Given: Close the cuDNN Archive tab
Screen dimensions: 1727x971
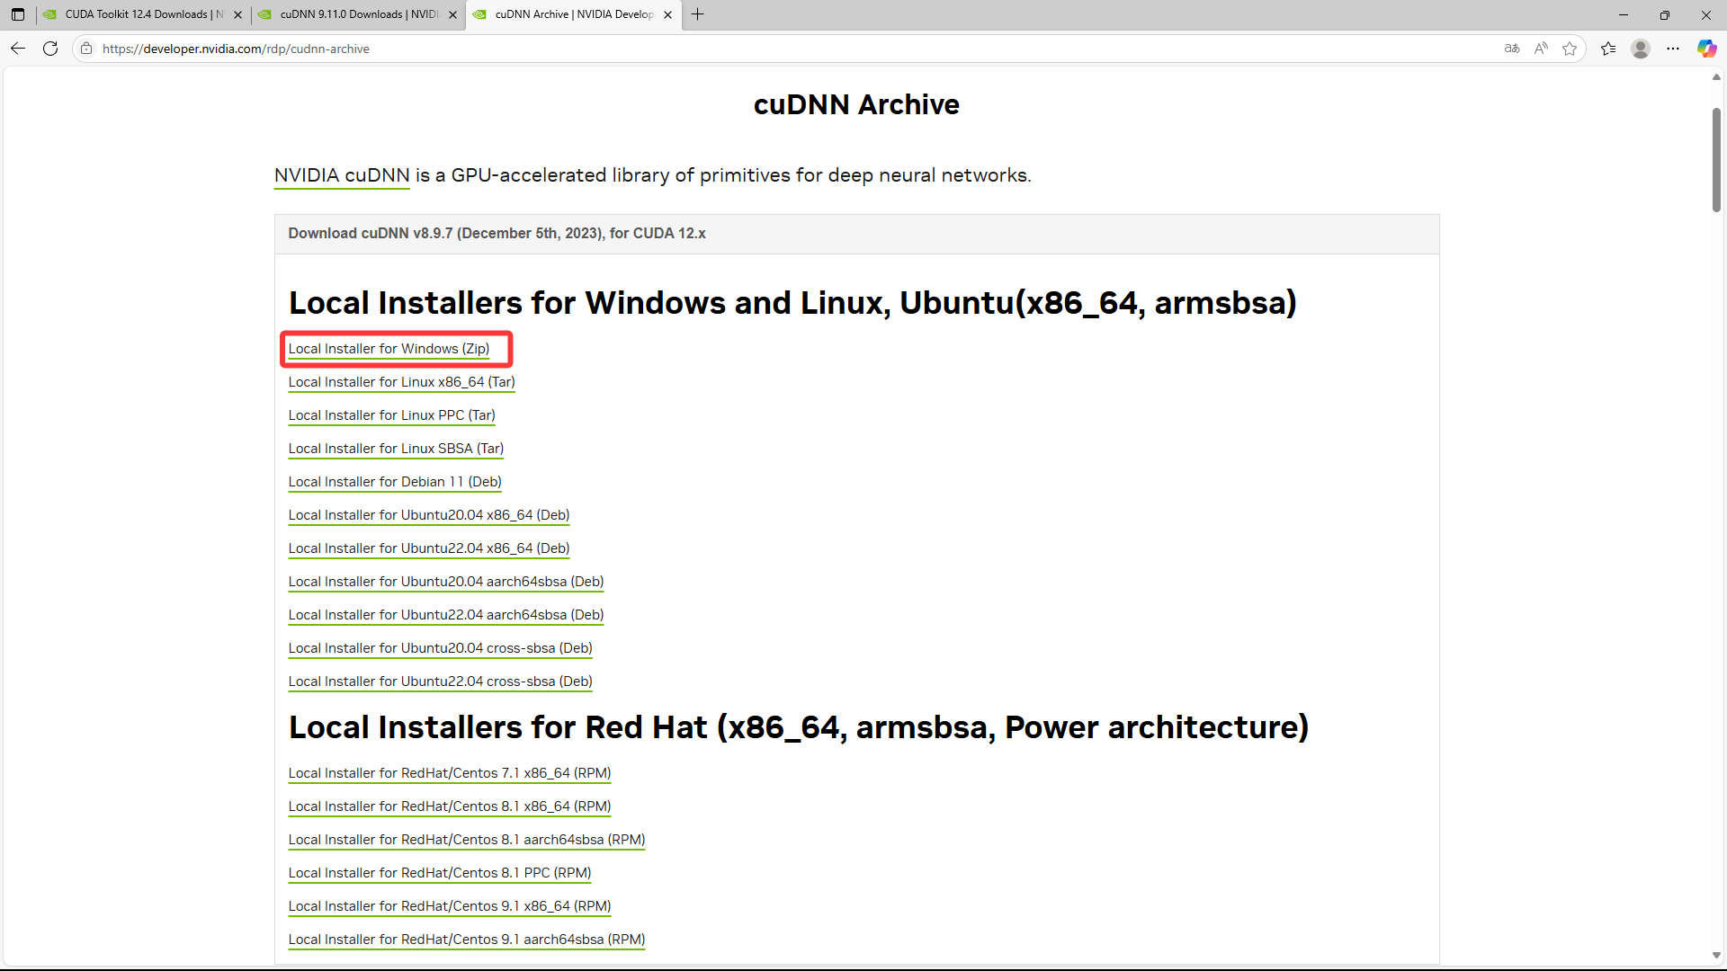Looking at the screenshot, I should 667,14.
